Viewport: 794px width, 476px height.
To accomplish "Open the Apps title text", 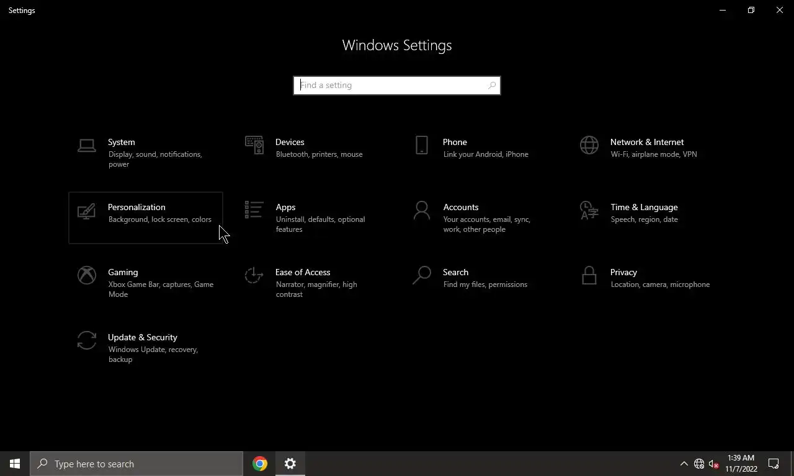I will click(x=285, y=207).
